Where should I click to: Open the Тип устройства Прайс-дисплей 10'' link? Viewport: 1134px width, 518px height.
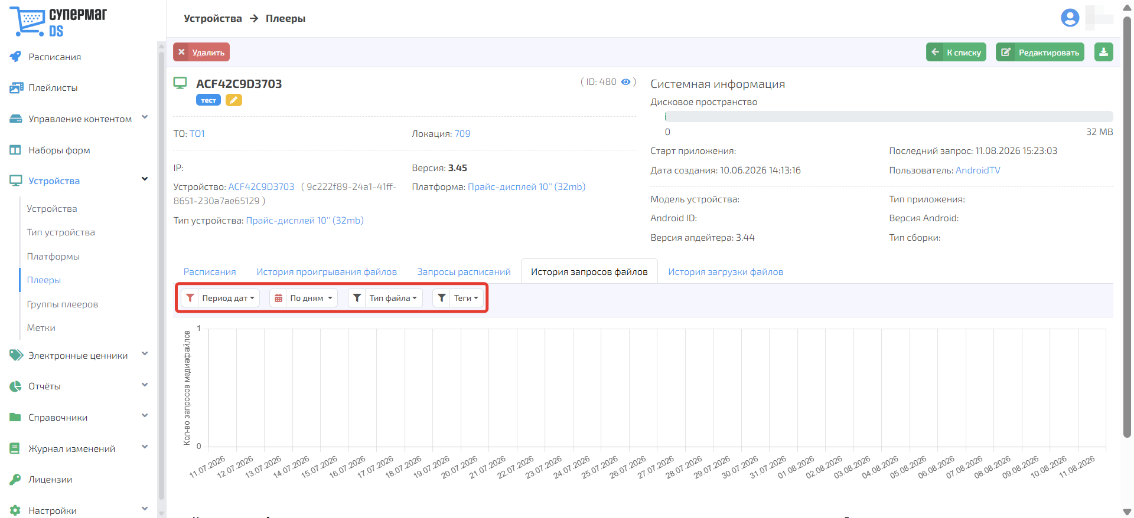pyautogui.click(x=305, y=221)
